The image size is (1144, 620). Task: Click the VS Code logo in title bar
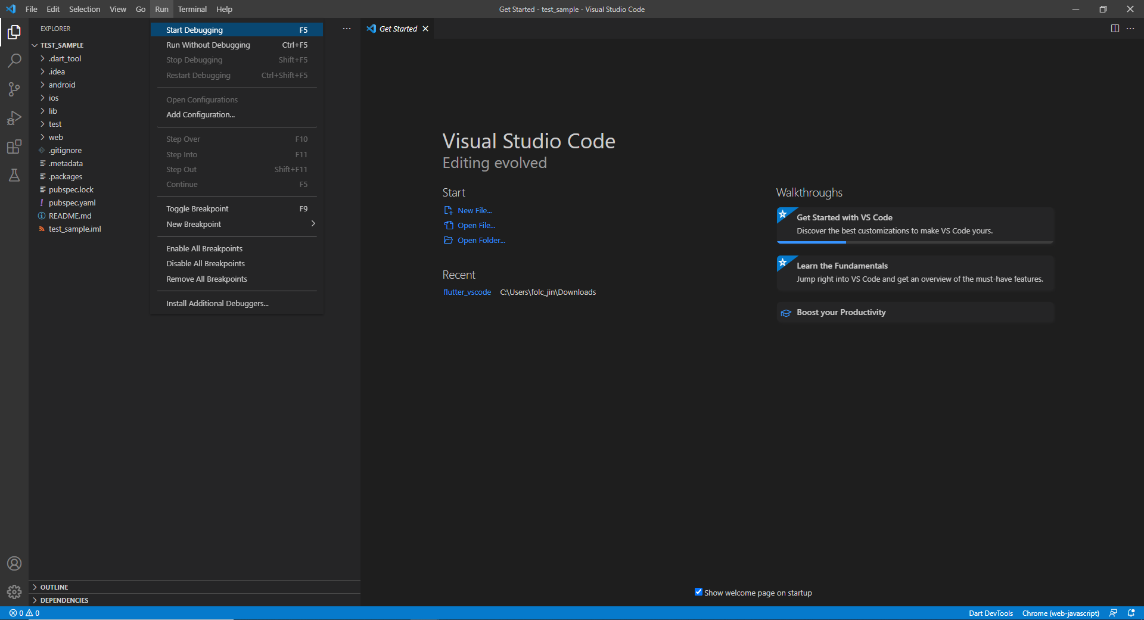11,9
